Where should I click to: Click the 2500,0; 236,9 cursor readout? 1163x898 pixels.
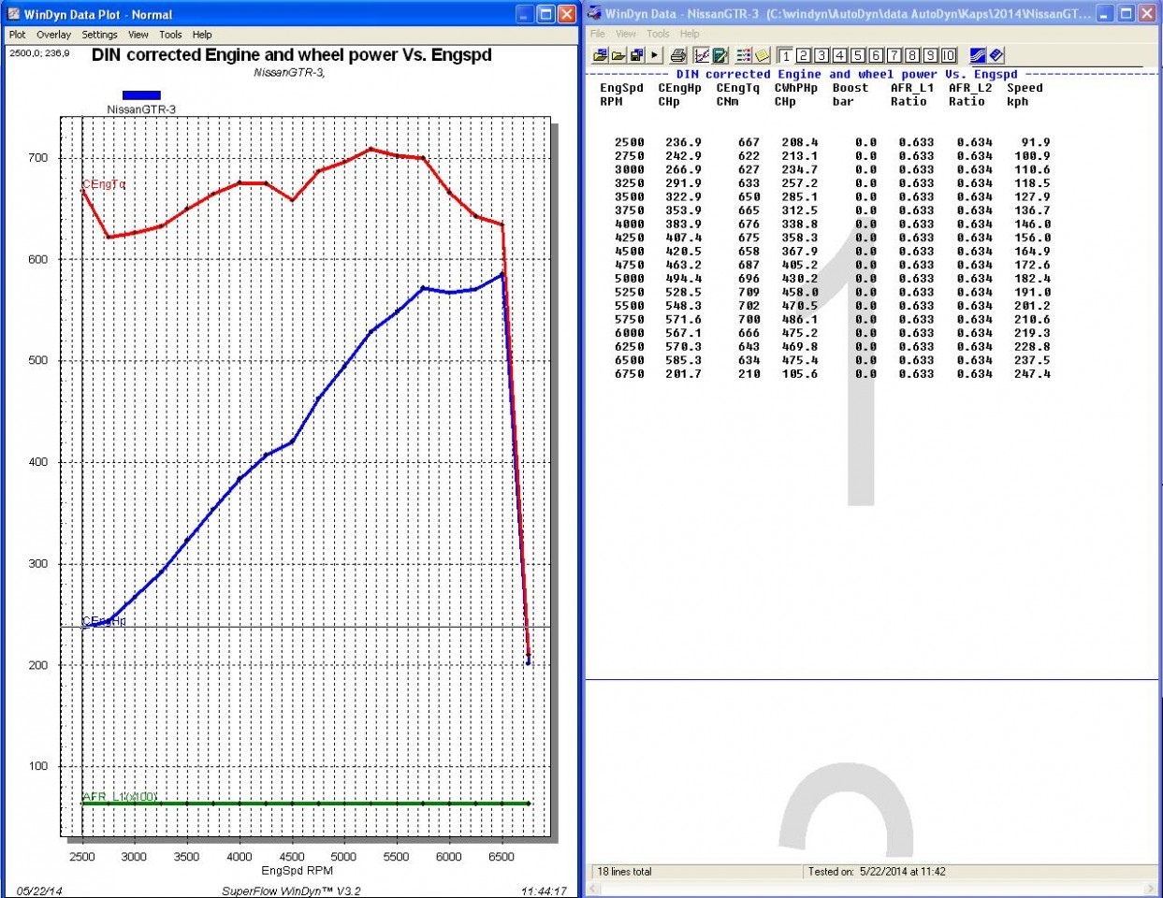39,53
